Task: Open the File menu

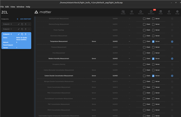Action: (x=2, y=7)
